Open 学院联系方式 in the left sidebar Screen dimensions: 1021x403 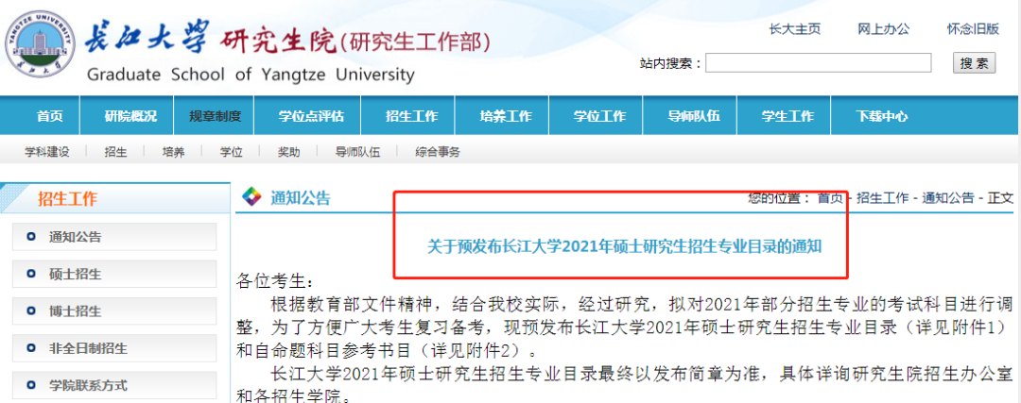point(88,385)
